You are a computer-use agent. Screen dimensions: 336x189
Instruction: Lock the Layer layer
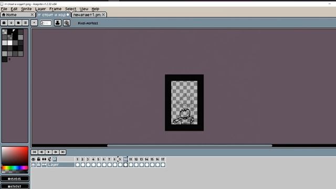[x=38, y=164]
